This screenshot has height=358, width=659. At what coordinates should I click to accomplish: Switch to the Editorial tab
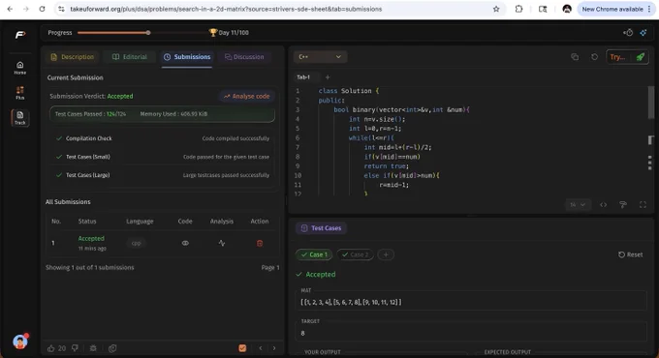tap(130, 57)
